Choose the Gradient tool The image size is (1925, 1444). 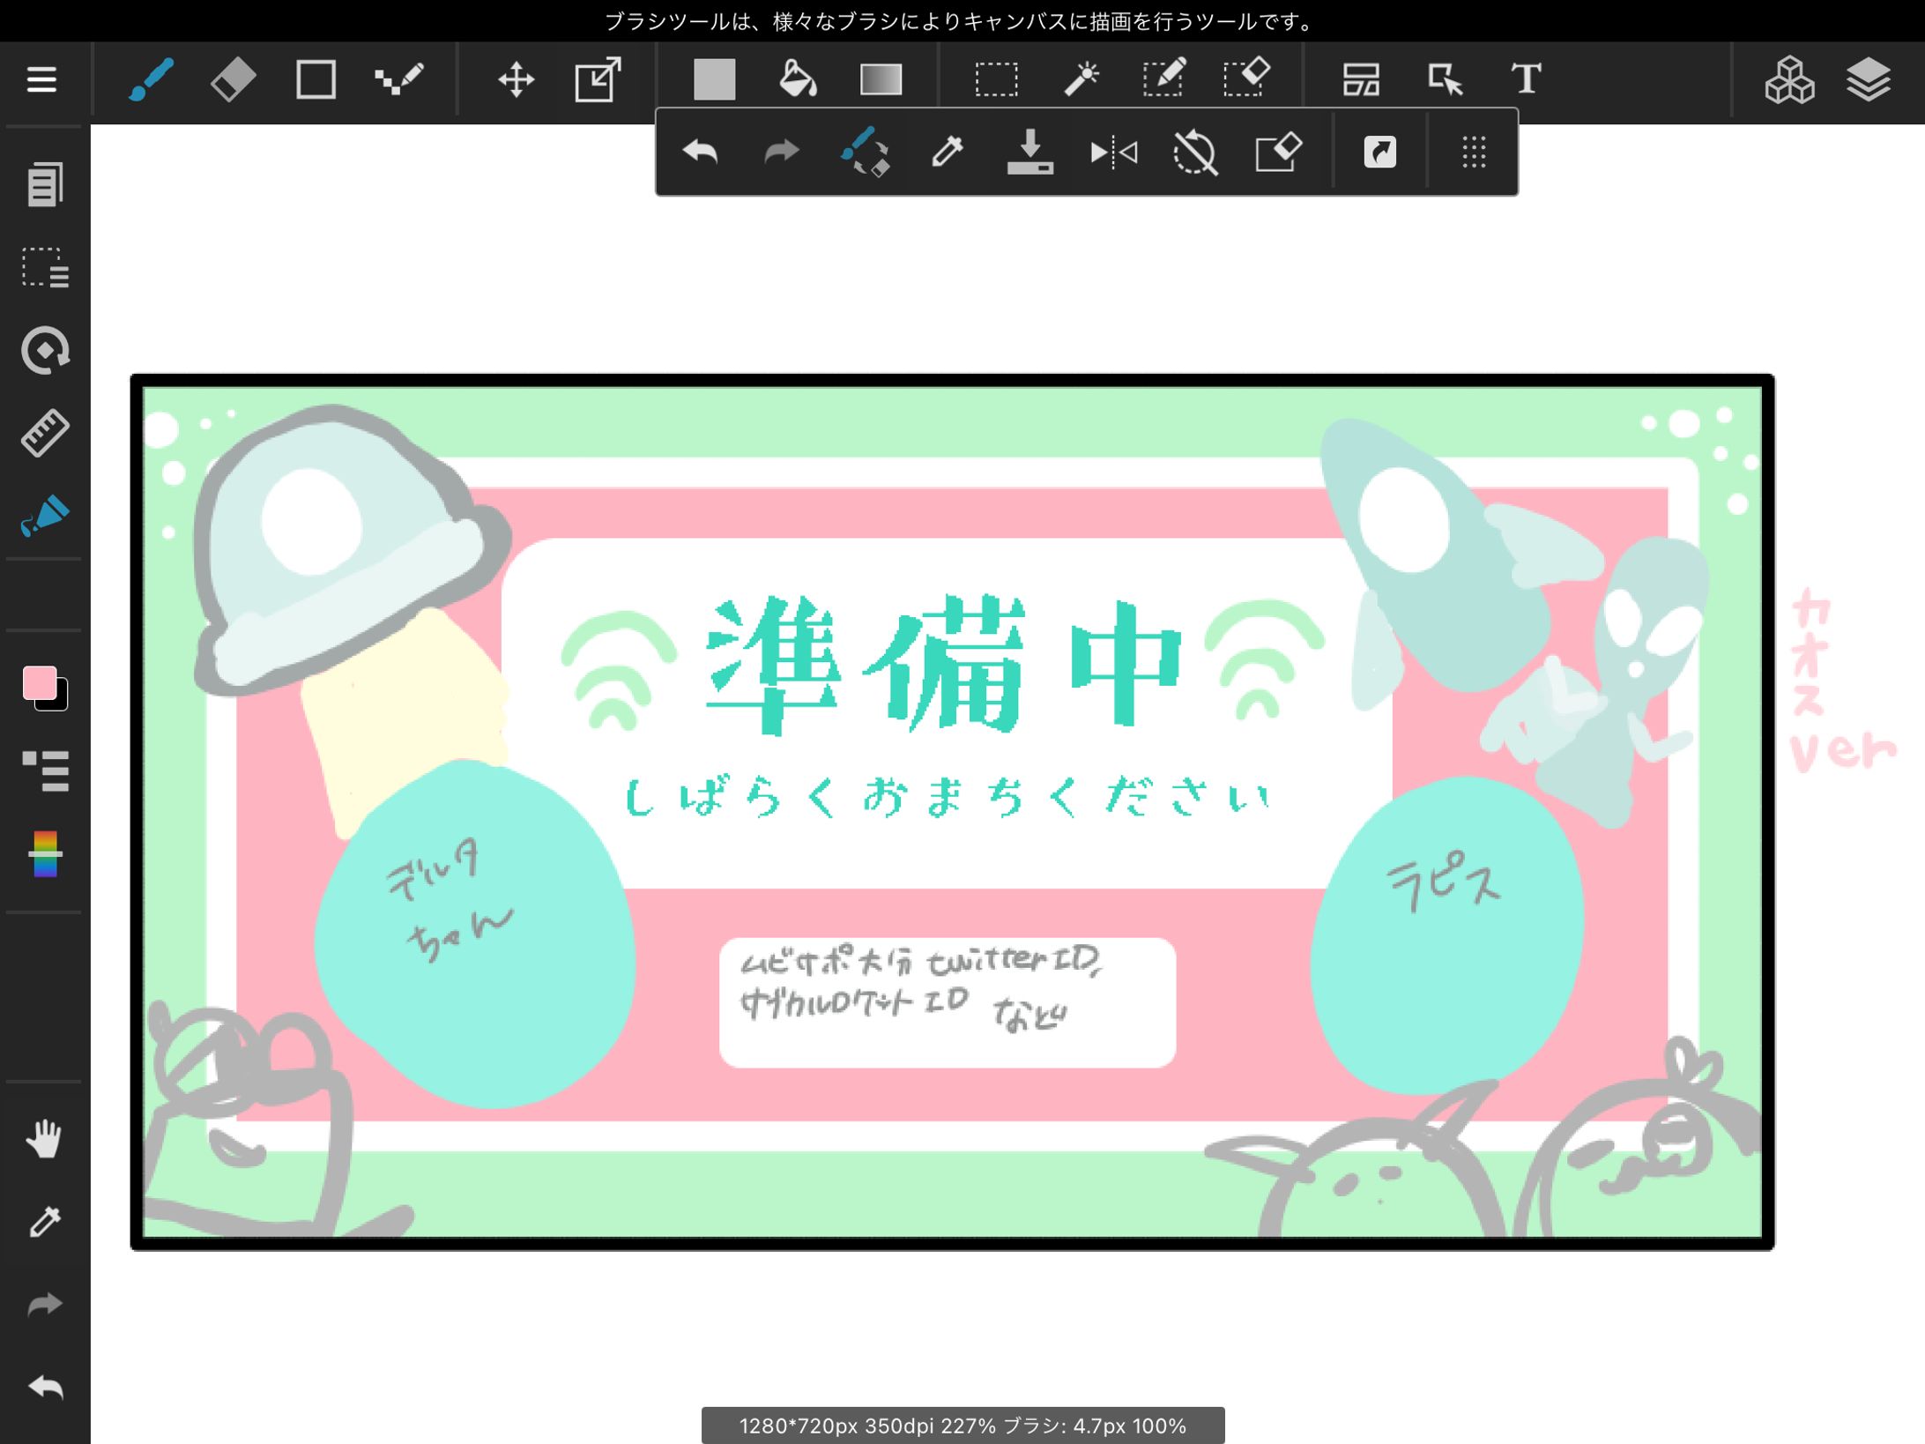click(881, 79)
